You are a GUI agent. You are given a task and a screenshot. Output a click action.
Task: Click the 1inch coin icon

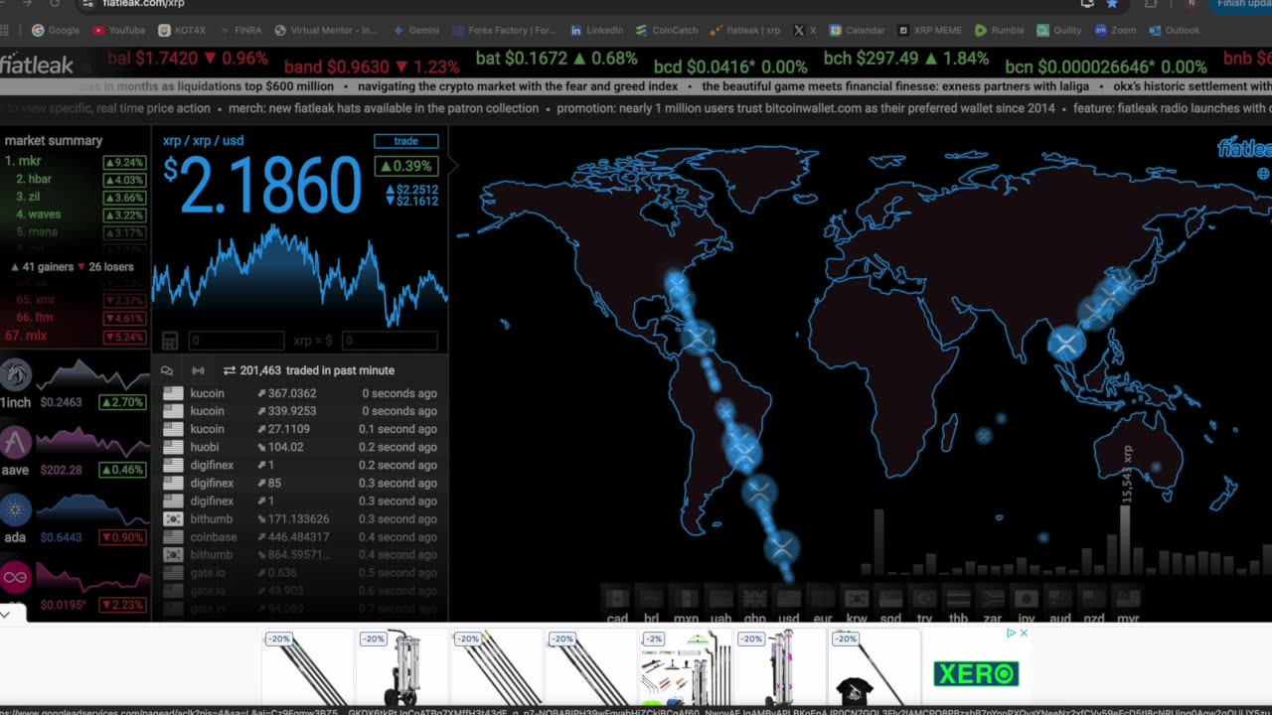[x=15, y=374]
